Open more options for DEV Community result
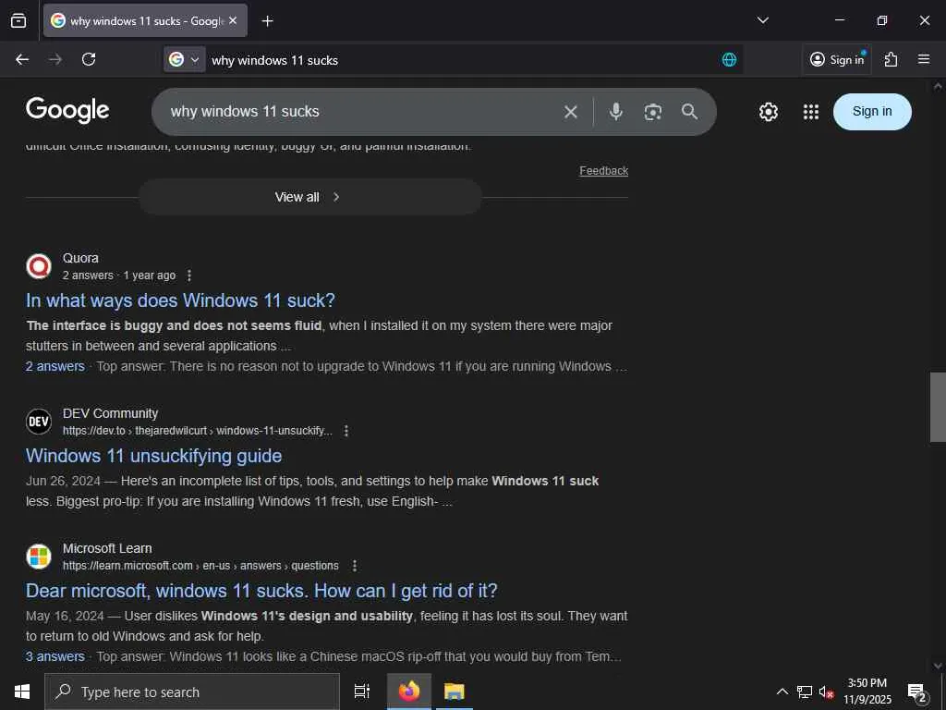The width and height of the screenshot is (946, 710). point(346,431)
